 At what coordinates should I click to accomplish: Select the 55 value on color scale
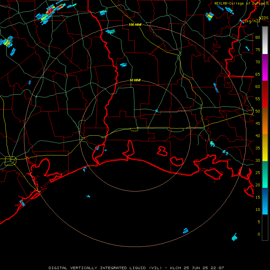click(x=258, y=99)
